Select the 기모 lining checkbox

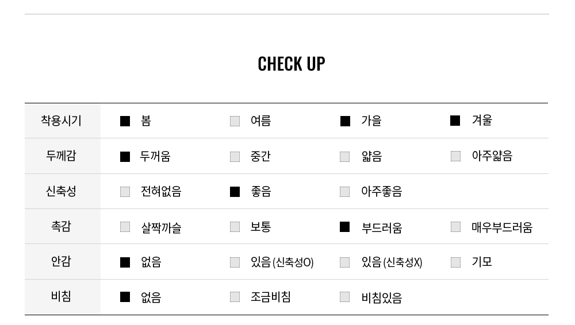pyautogui.click(x=455, y=262)
